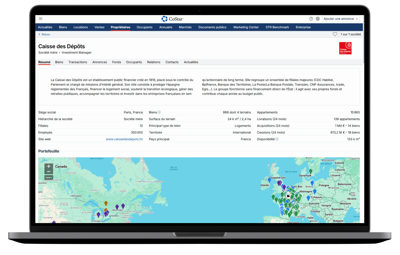The width and height of the screenshot is (400, 255).
Task: Open Enterprise in the navigation bar
Action: 303,27
